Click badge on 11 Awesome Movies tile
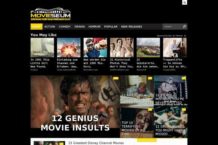218x145 pixels. [150, 78]
